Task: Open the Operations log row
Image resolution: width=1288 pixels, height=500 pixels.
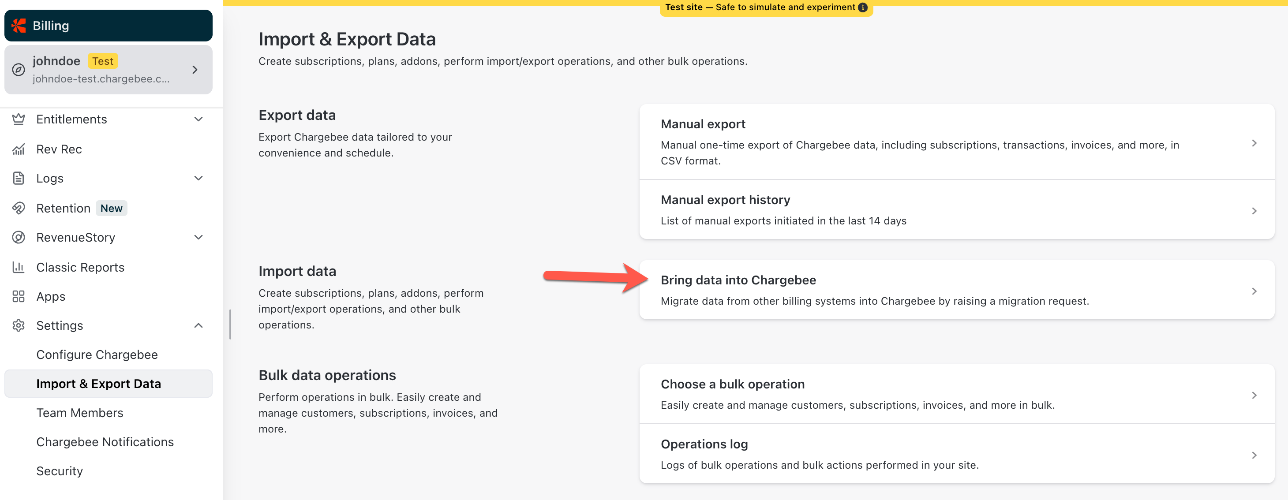Action: [x=956, y=454]
